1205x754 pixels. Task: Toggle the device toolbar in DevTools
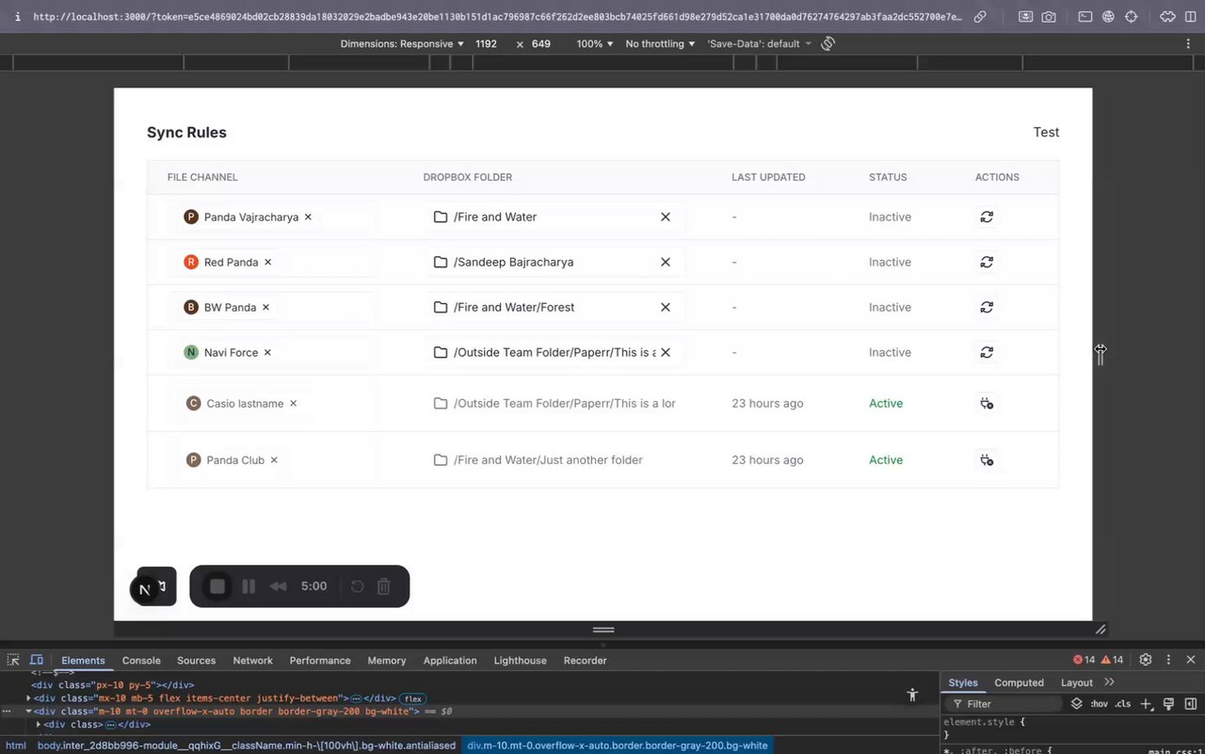[x=37, y=660]
